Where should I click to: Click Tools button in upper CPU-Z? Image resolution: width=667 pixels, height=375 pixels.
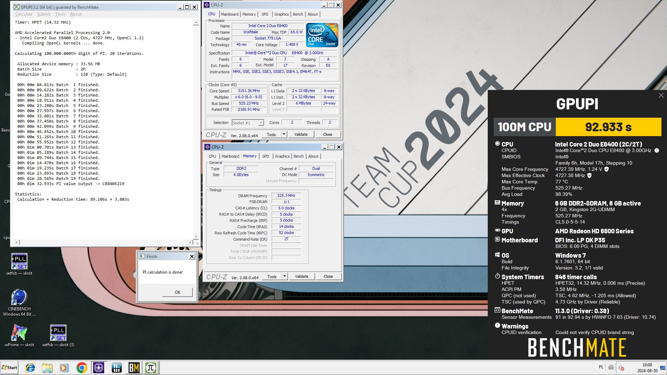[x=271, y=134]
